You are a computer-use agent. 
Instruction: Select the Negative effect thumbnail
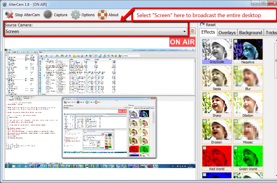248,51
